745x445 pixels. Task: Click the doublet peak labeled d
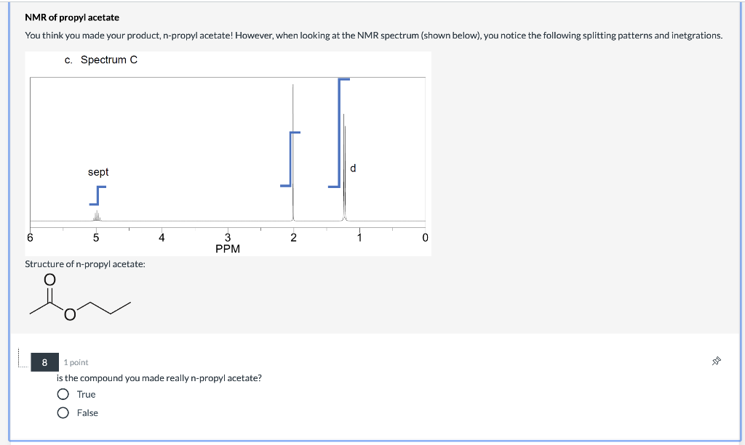click(x=344, y=168)
